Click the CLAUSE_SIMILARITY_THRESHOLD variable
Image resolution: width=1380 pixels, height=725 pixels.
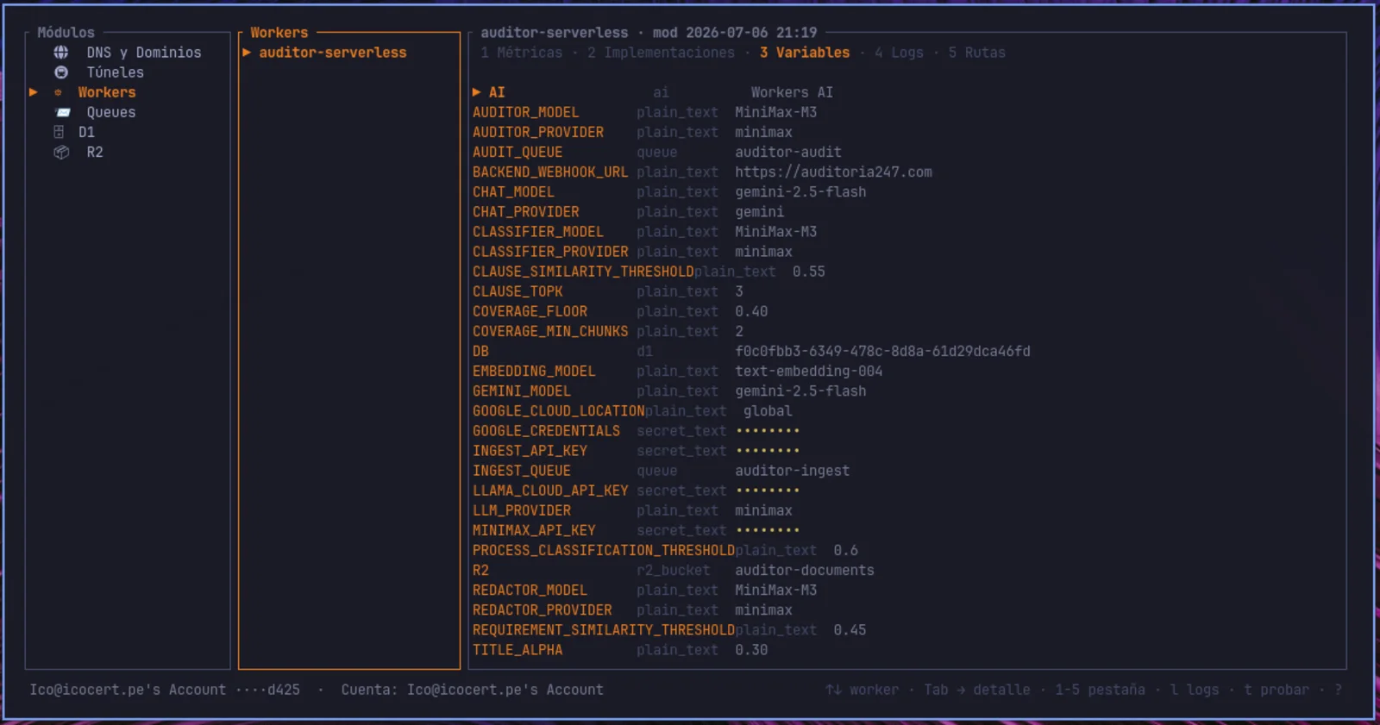coord(583,272)
